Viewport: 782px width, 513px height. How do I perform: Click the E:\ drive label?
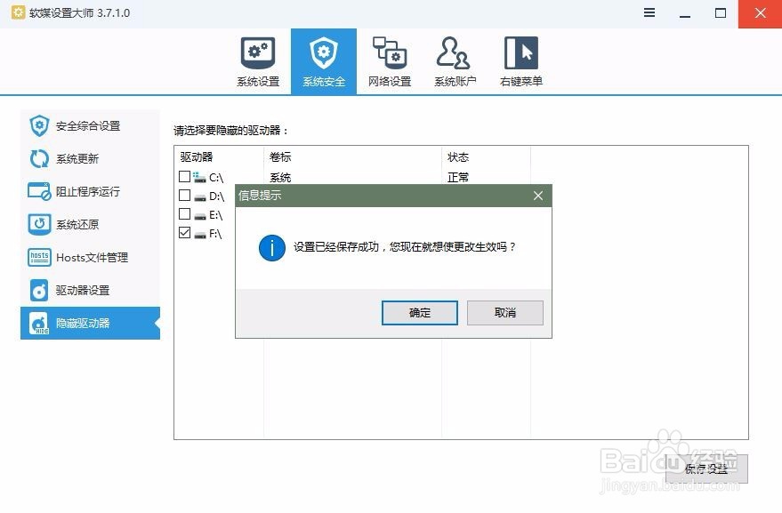tap(215, 215)
